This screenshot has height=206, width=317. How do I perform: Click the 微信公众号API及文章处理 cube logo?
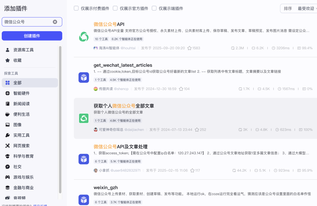point(84,159)
